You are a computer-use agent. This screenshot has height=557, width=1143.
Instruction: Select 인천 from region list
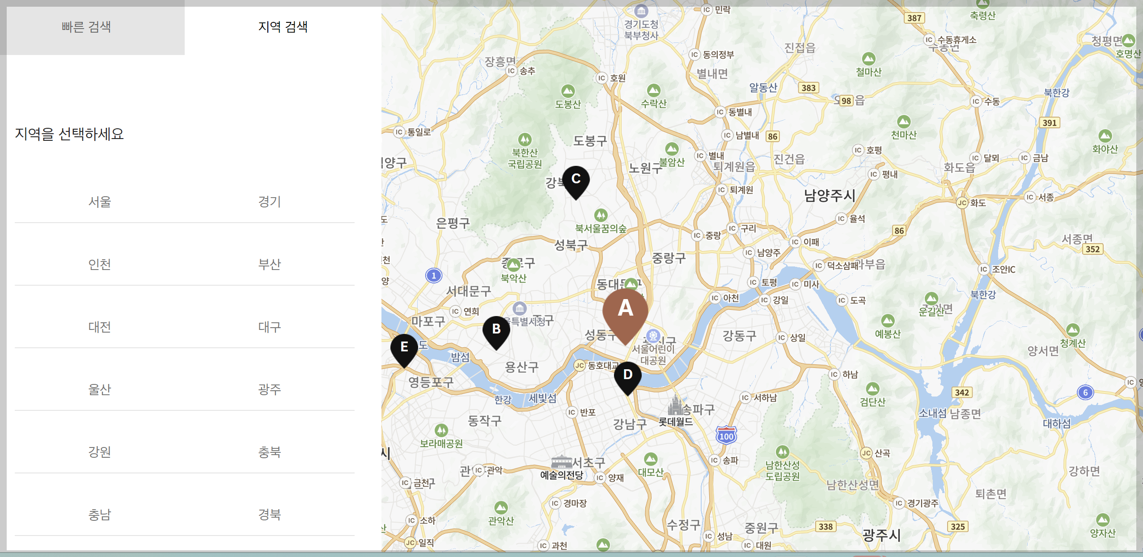tap(99, 264)
